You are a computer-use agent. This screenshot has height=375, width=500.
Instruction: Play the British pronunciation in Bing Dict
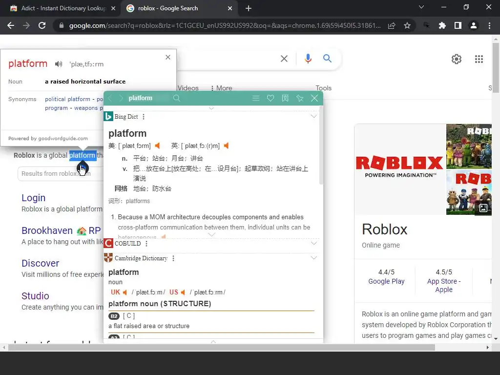point(226,146)
